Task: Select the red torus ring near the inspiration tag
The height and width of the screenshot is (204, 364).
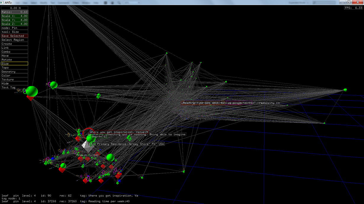Action: point(88,132)
